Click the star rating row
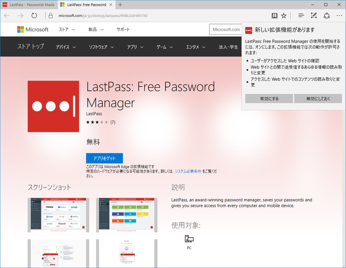 [97, 122]
